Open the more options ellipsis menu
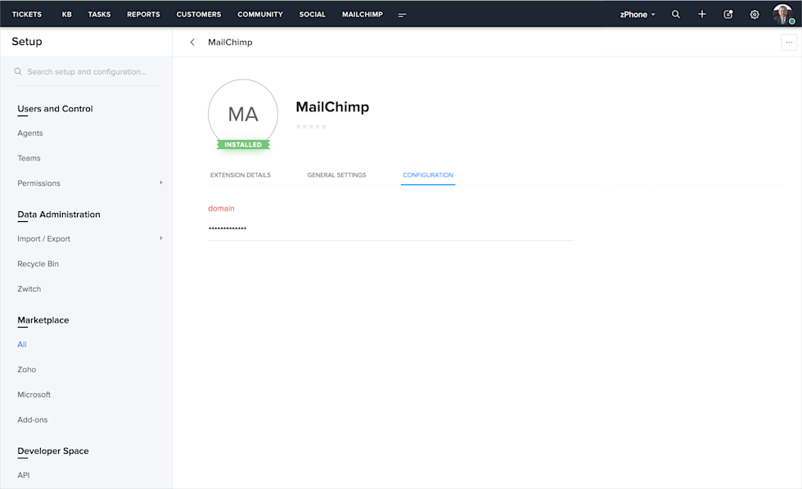This screenshot has height=489, width=802. [x=788, y=42]
